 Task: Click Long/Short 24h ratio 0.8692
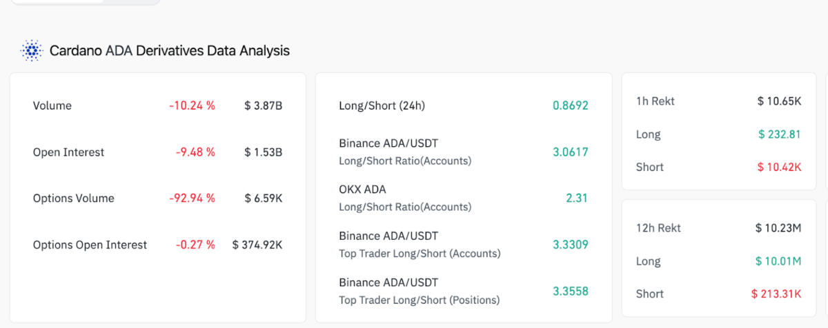571,106
